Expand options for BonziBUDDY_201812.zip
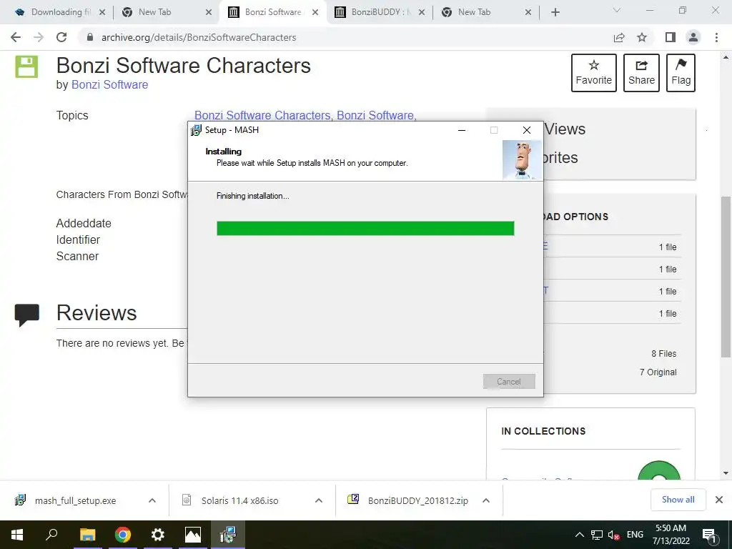 [485, 500]
